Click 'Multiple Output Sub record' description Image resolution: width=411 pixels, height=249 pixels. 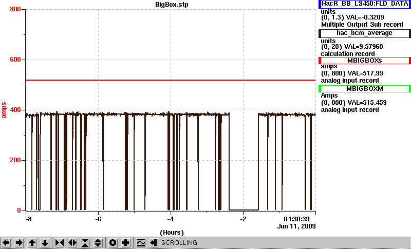pyautogui.click(x=362, y=25)
